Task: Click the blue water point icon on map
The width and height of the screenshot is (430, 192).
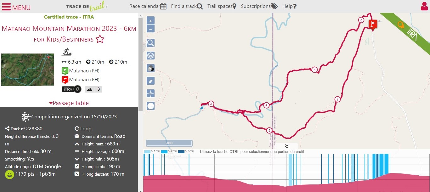Action: tap(202, 108)
